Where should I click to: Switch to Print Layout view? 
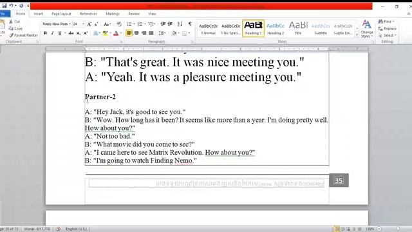337,229
